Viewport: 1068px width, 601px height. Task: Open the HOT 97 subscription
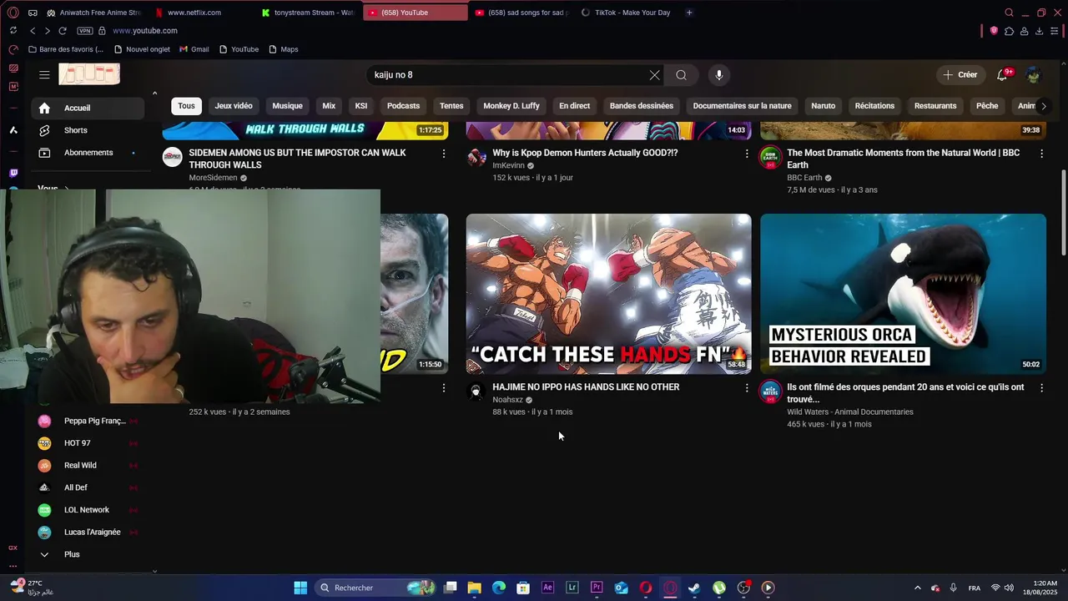(88, 443)
